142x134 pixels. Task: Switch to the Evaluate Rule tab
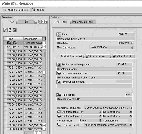click(84, 22)
